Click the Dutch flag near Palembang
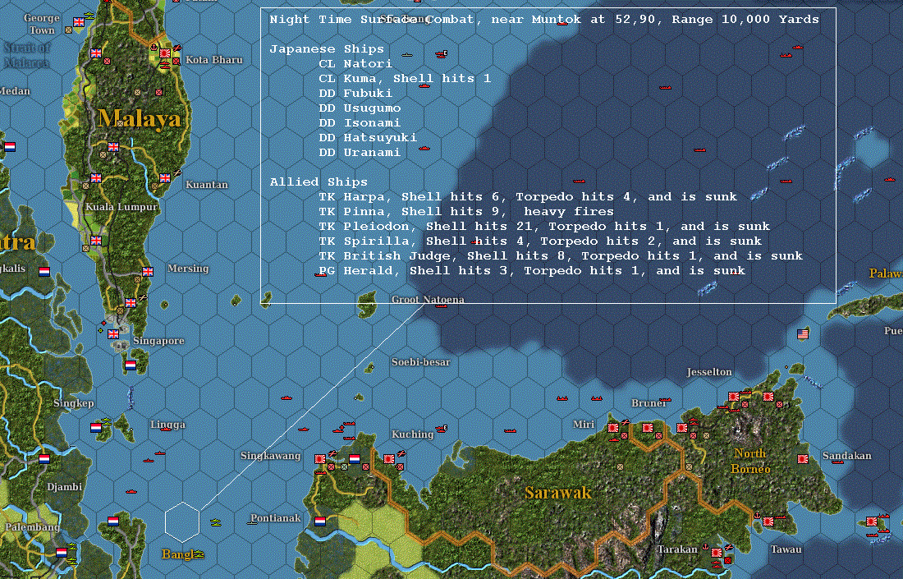903x579 pixels. click(62, 553)
